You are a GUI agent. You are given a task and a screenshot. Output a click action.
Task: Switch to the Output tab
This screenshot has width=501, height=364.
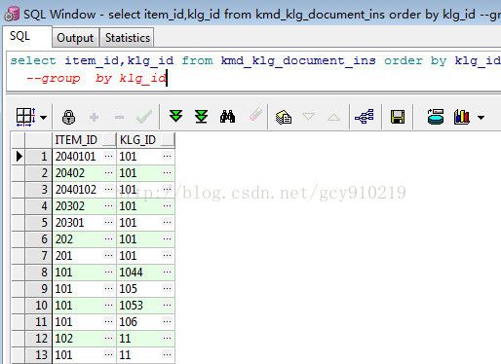pyautogui.click(x=75, y=38)
